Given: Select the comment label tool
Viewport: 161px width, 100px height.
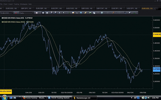Looking at the screenshot, I should [73, 13].
